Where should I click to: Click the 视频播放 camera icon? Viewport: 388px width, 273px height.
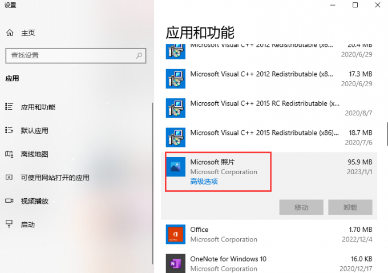[9, 200]
